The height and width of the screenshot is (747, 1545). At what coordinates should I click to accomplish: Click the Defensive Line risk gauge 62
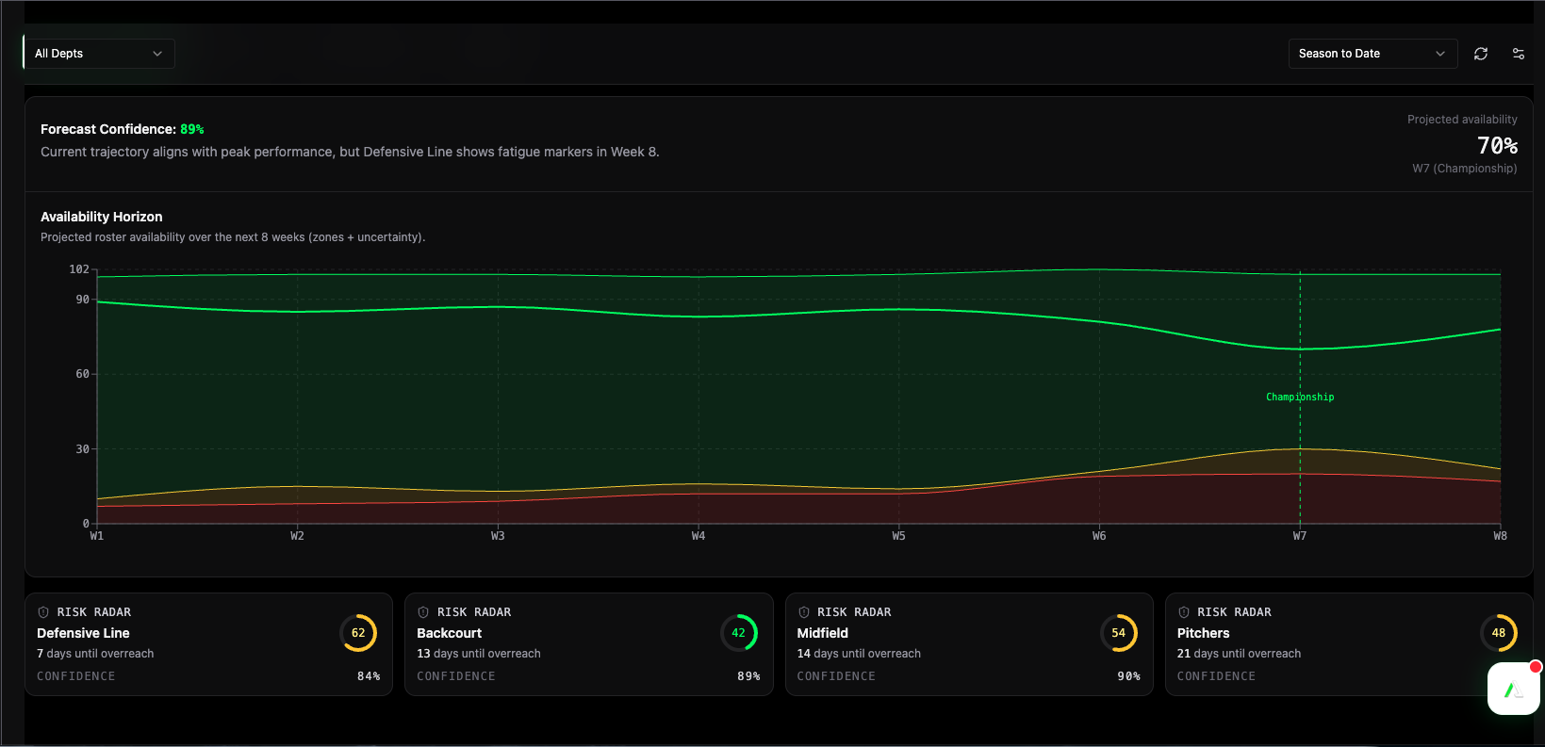358,633
